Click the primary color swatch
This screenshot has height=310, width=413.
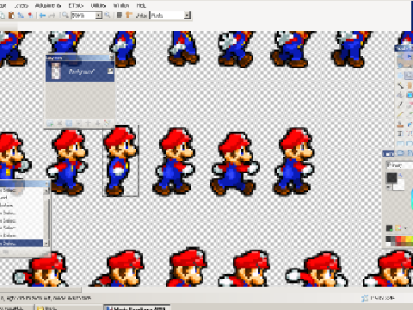(391, 177)
